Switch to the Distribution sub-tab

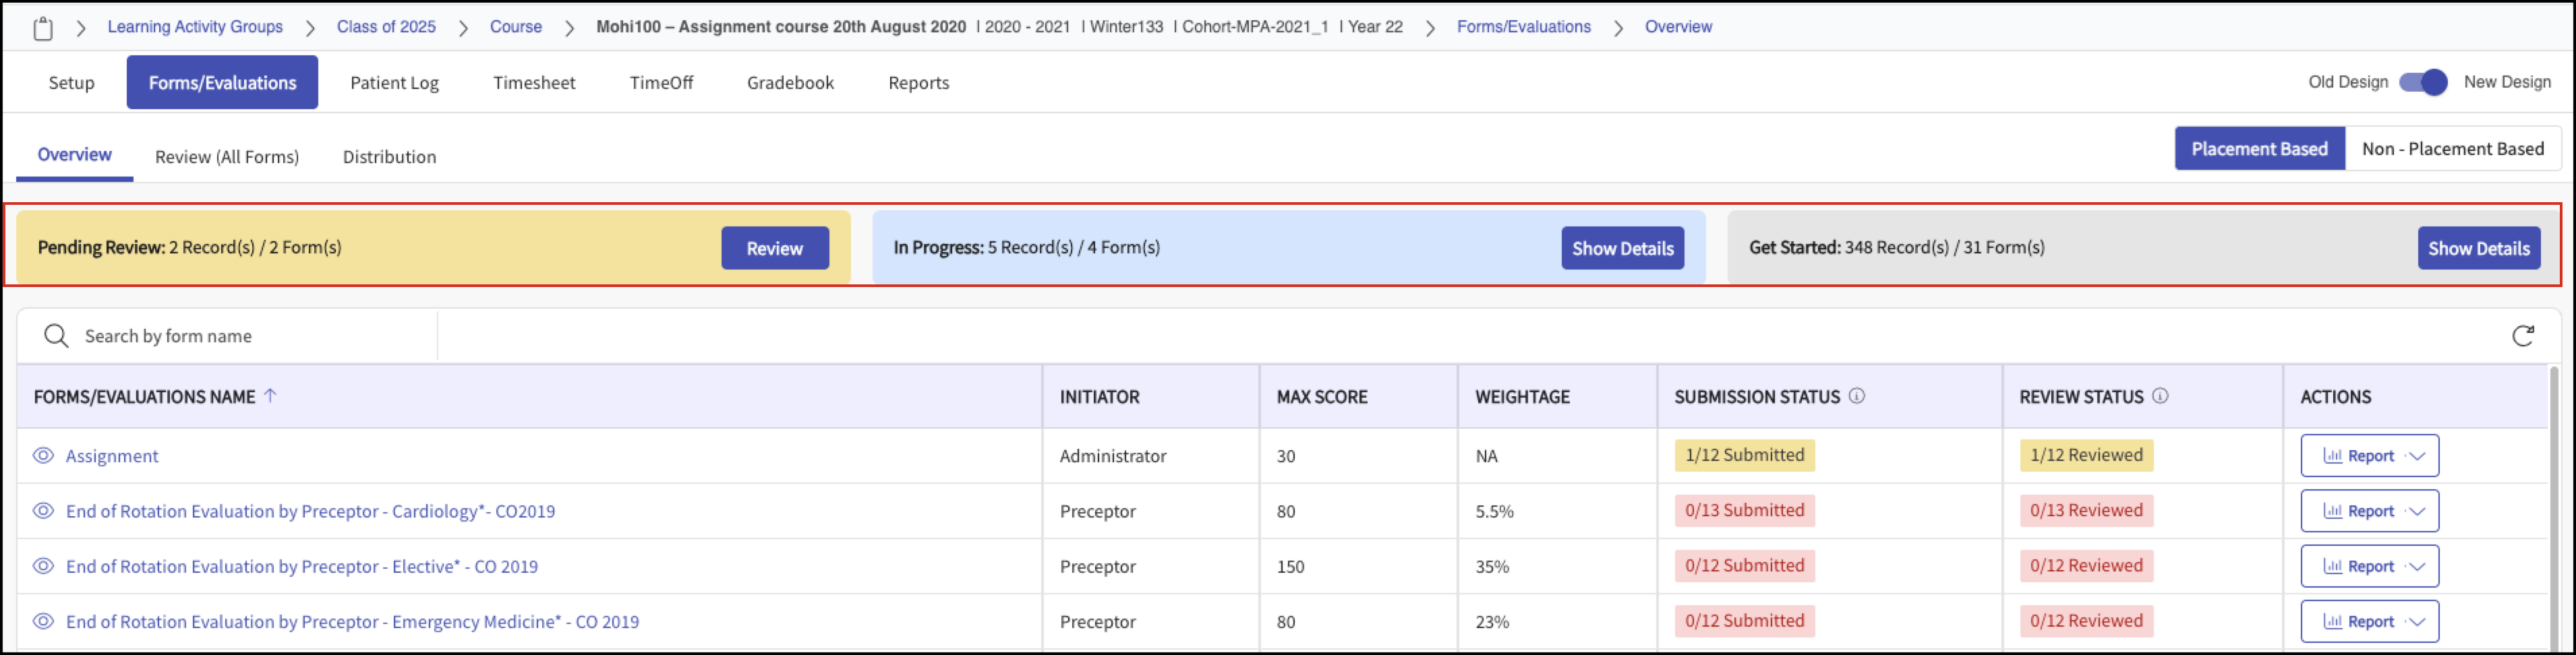click(x=389, y=157)
